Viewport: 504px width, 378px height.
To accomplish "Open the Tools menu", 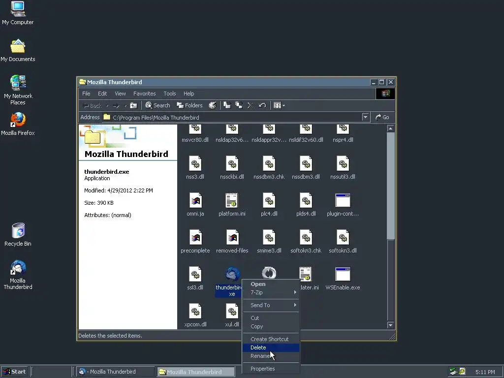I will (170, 94).
